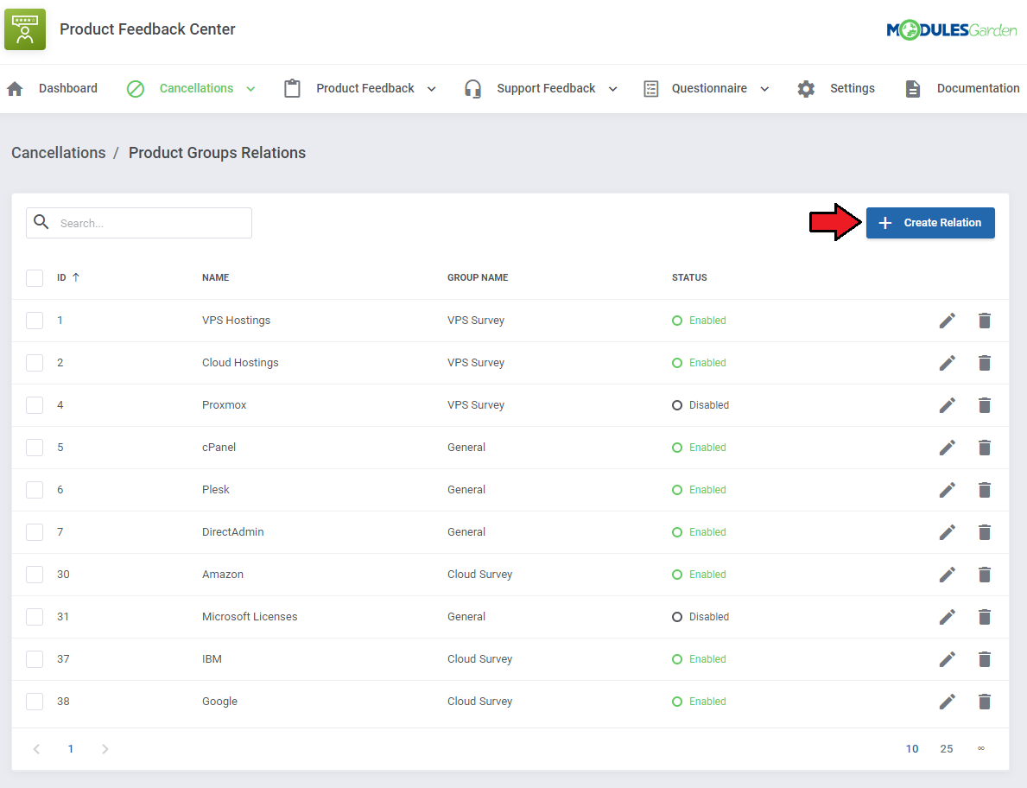Click the Cancellations breadcrumb link
Image resolution: width=1027 pixels, height=788 pixels.
point(58,153)
